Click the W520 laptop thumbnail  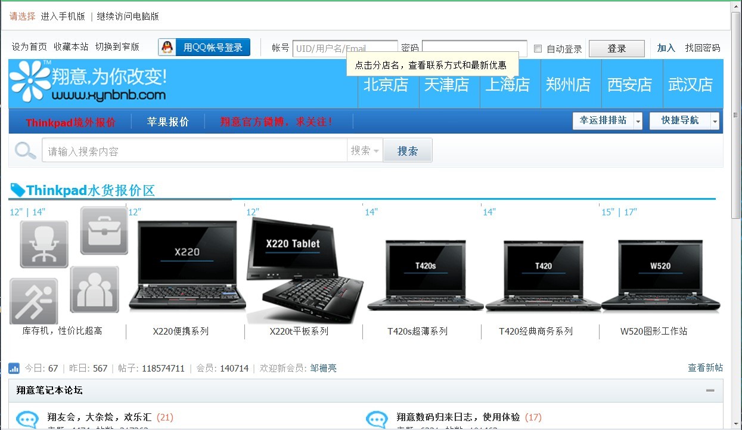click(660, 275)
